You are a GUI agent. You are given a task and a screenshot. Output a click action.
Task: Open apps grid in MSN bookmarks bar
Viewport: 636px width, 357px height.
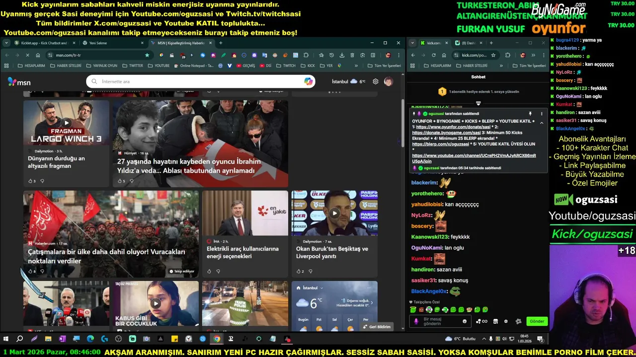pos(6,65)
